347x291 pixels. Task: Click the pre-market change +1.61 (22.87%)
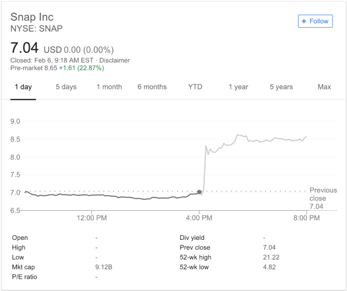(x=82, y=68)
